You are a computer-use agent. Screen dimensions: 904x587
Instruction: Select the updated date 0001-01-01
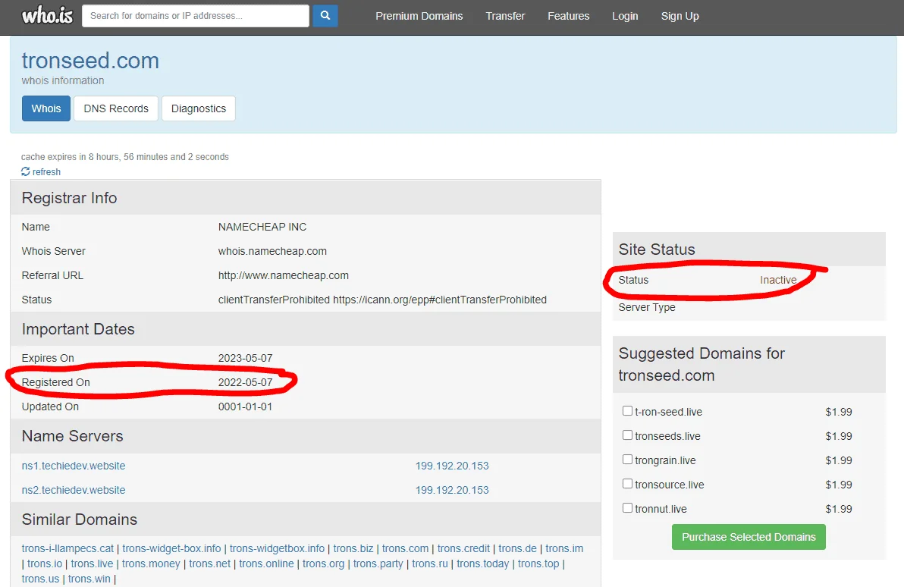245,407
